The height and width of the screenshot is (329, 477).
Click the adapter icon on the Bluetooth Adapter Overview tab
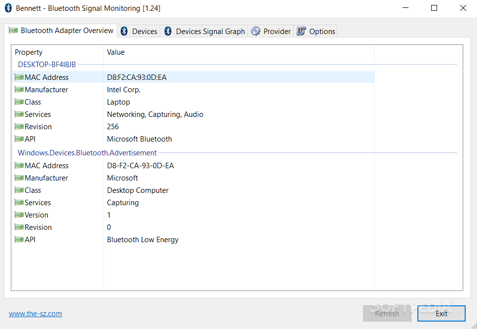[x=13, y=31]
